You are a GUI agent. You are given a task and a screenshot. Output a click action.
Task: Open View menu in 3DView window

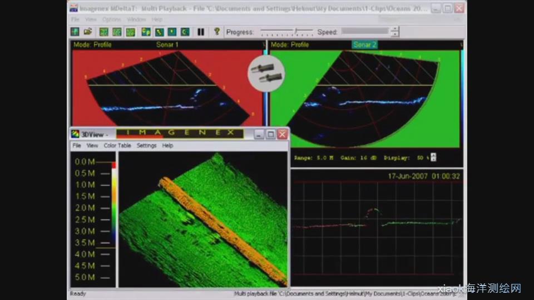click(92, 146)
